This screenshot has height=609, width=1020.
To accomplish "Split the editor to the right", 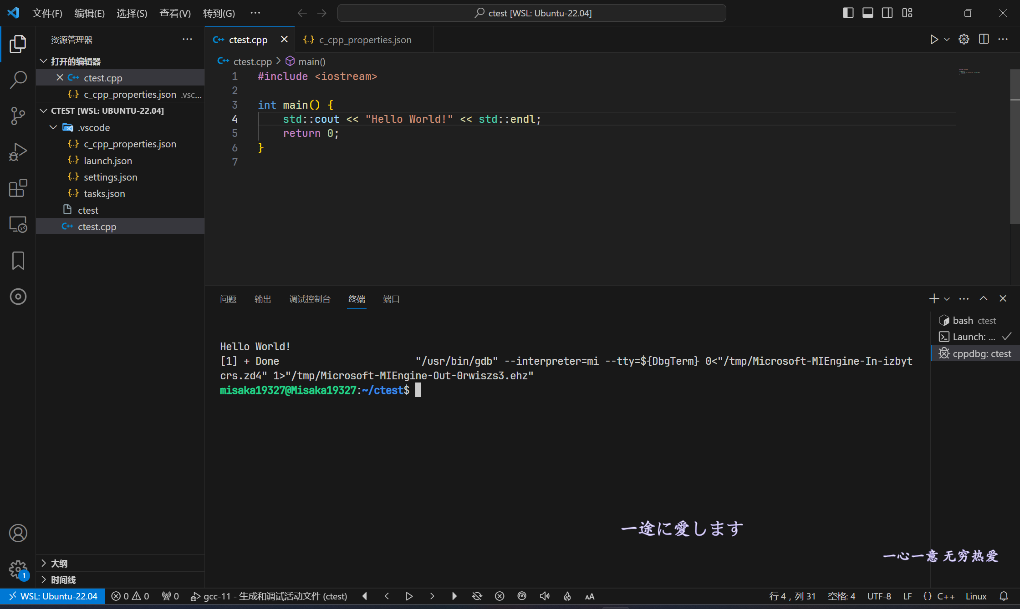I will click(x=984, y=40).
